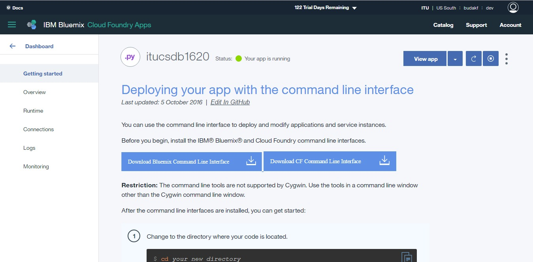Click the green app status indicator

[x=239, y=58]
